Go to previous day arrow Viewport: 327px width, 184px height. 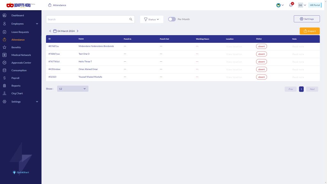50,31
